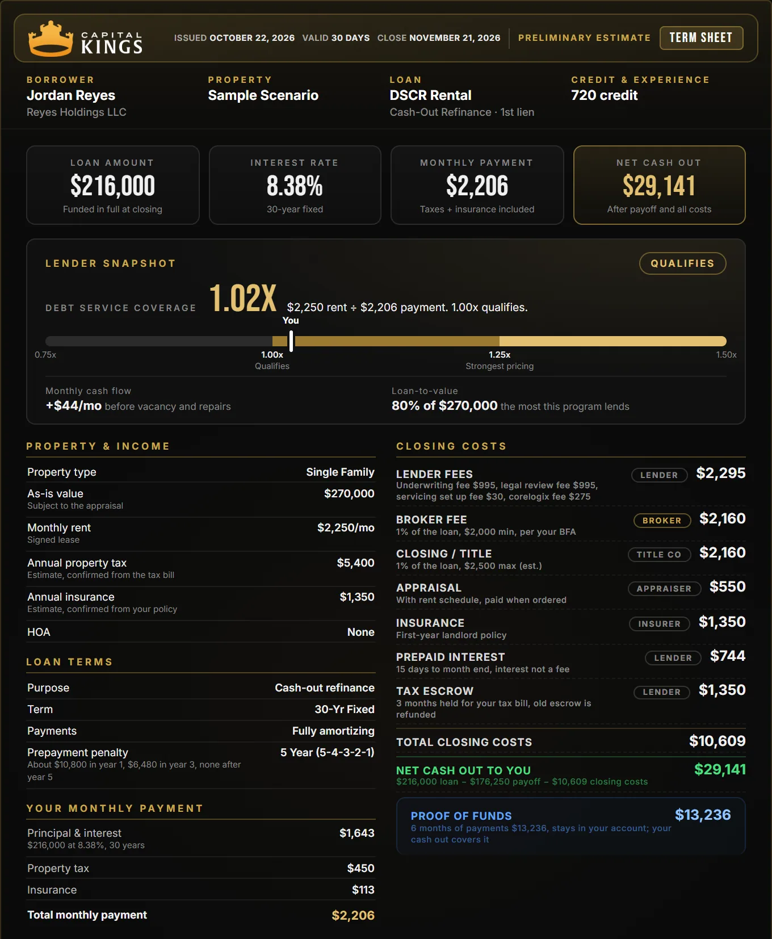Click the '80% of $270,000' loan-to-value text

(444, 406)
